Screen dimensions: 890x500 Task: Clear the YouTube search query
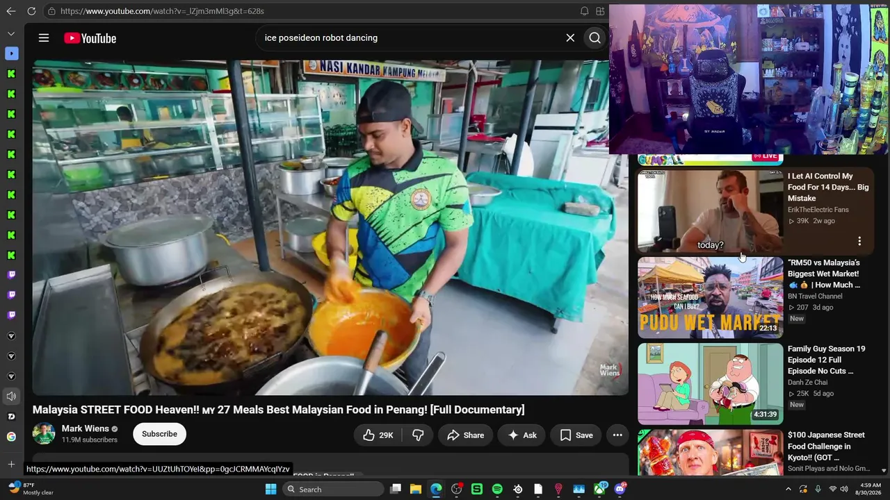coord(570,38)
